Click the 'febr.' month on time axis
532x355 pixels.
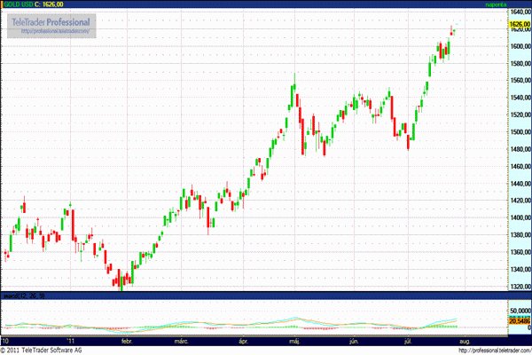tap(127, 340)
